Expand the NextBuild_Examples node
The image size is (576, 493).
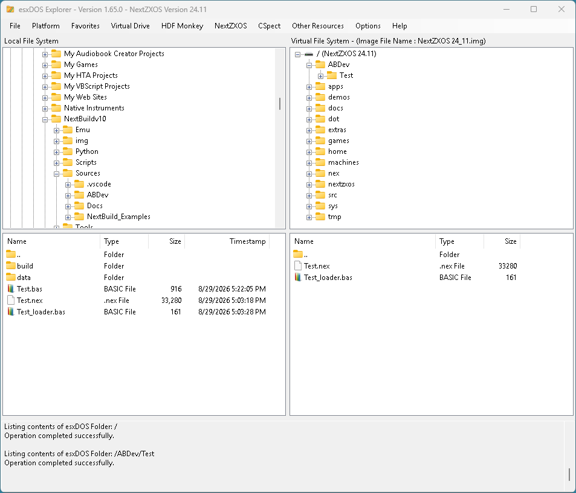click(x=68, y=217)
